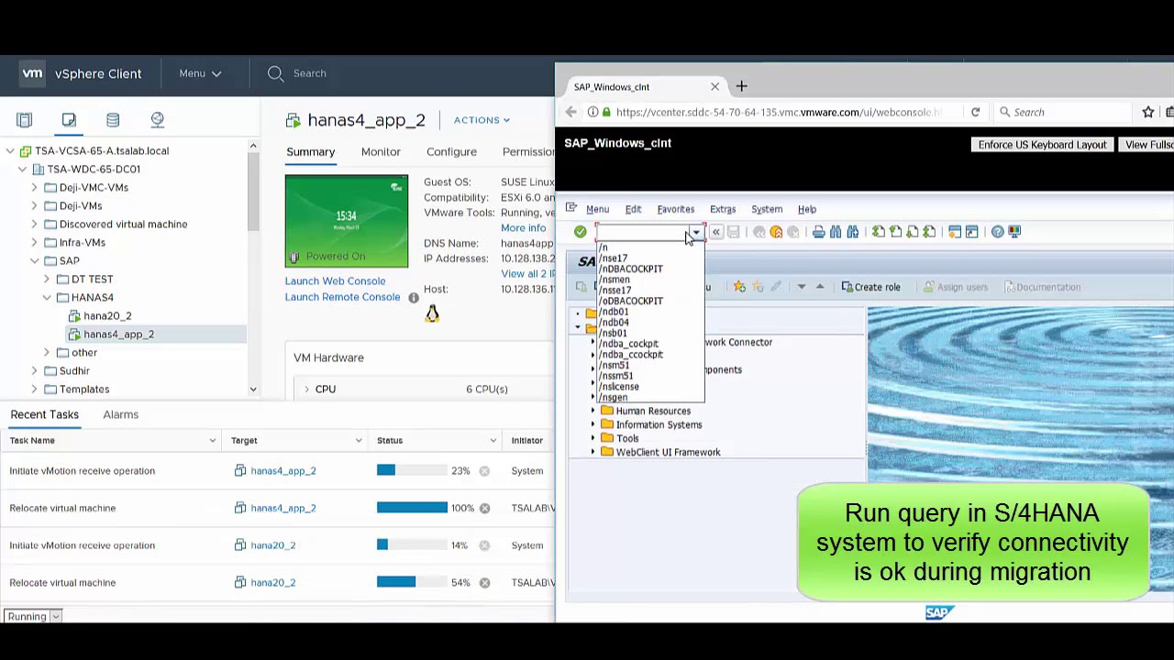
Task: Collapse the HANAS4 folder
Action: (x=47, y=298)
